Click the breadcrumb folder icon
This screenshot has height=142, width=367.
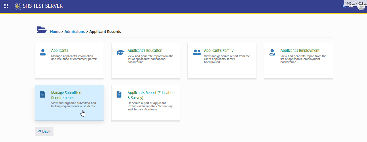[42, 30]
